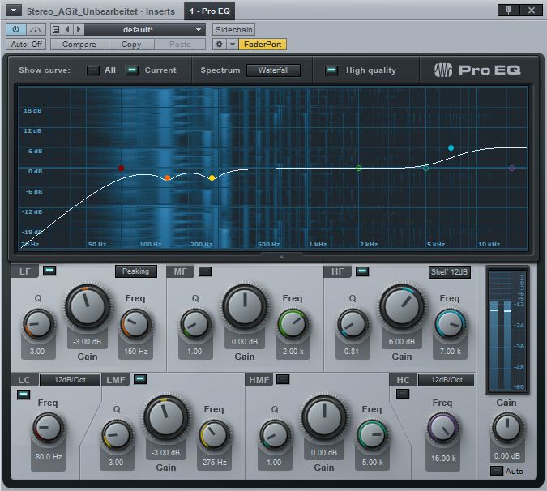Click the red LC node in graph
547x491 pixels.
coord(121,168)
